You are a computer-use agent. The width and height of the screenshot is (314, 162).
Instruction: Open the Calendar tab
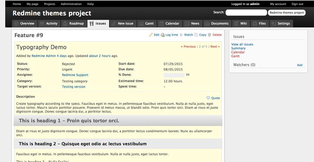click(x=170, y=23)
